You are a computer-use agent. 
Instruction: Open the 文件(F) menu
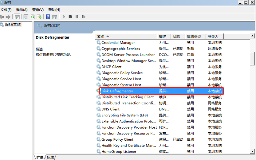pos(6,10)
